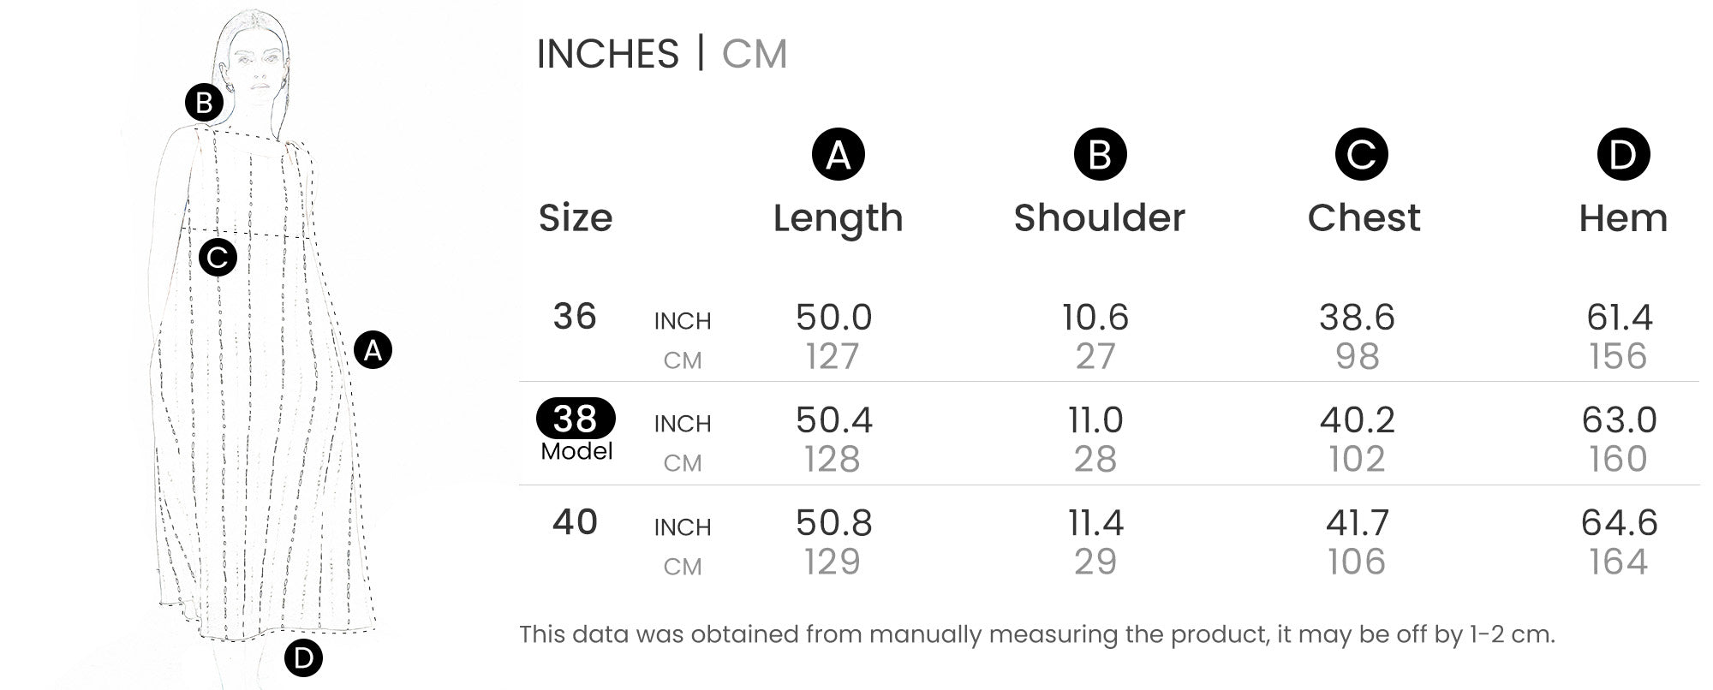1713x690 pixels.
Task: Select size 36 row label
Action: 575,317
